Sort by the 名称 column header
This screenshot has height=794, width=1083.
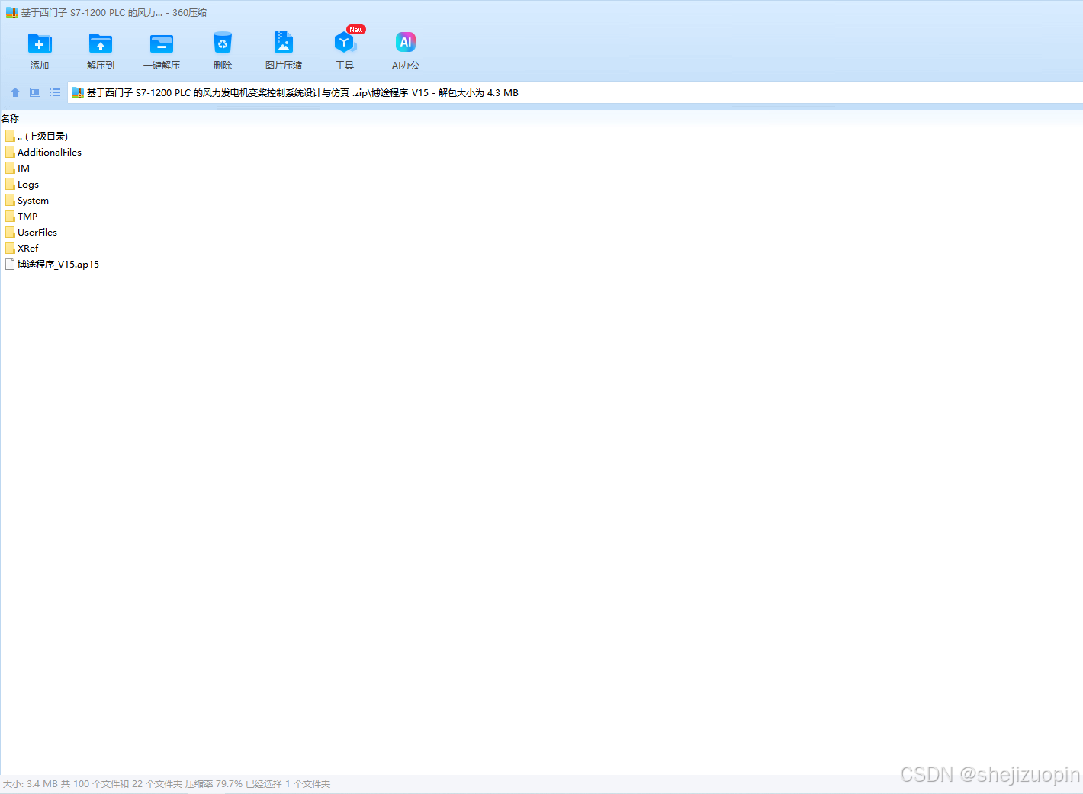point(10,118)
